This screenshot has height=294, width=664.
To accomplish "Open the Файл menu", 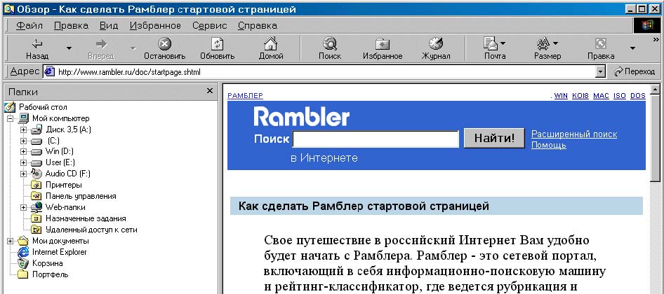I will pos(29,26).
